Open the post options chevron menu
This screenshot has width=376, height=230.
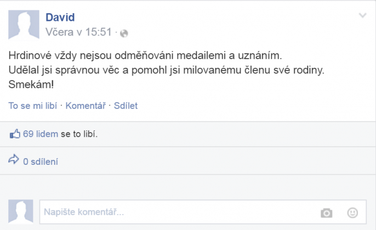(x=362, y=16)
